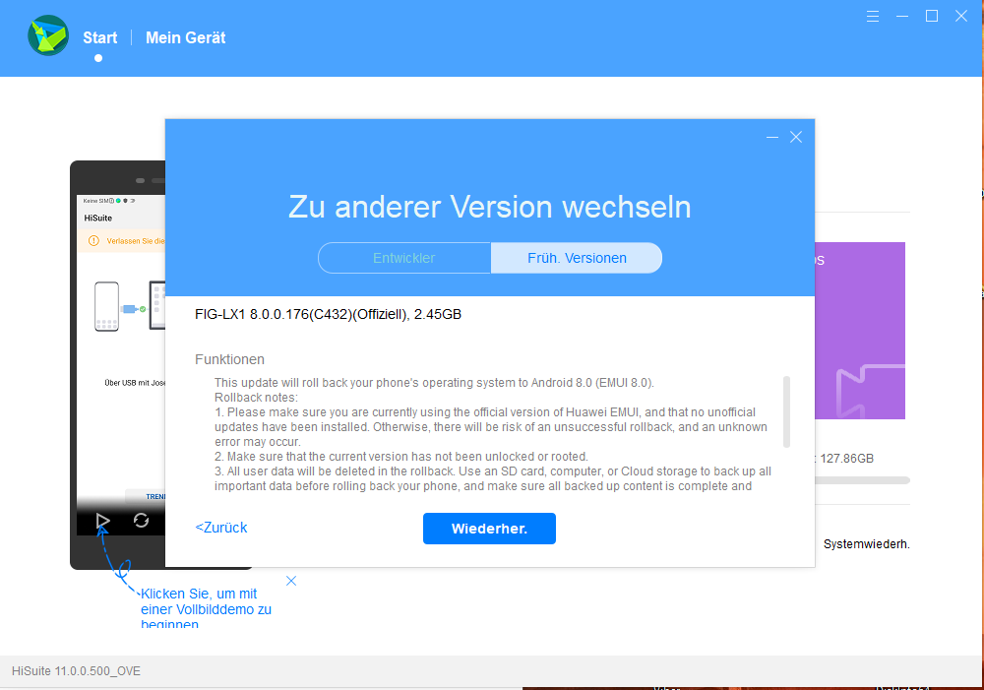Click the USB connection illustration on phone preview
The width and height of the screenshot is (984, 690).
click(x=129, y=306)
